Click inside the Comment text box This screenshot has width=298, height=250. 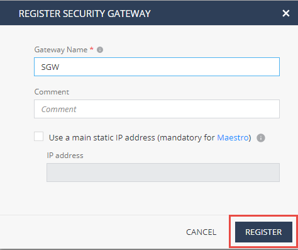click(x=157, y=109)
